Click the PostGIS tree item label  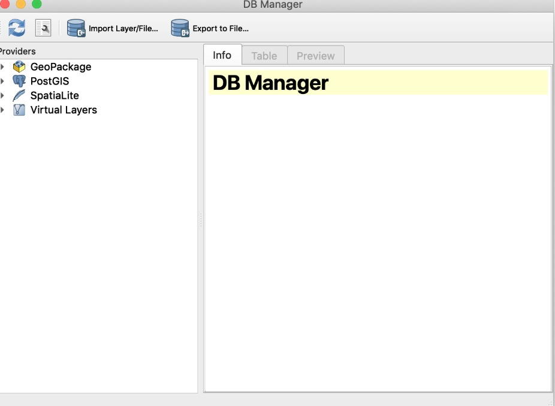point(50,81)
